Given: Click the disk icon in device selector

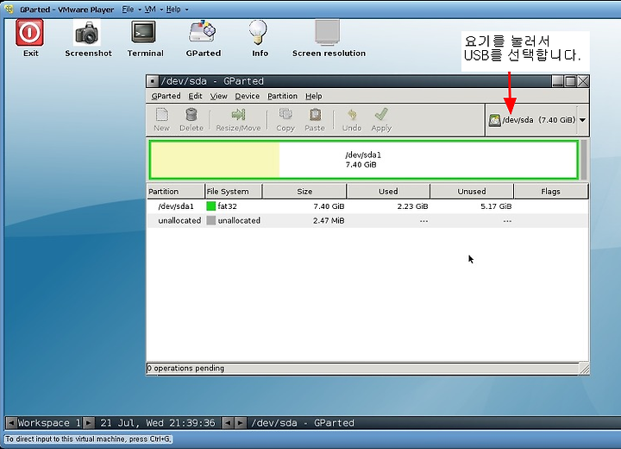Looking at the screenshot, I should [x=494, y=120].
